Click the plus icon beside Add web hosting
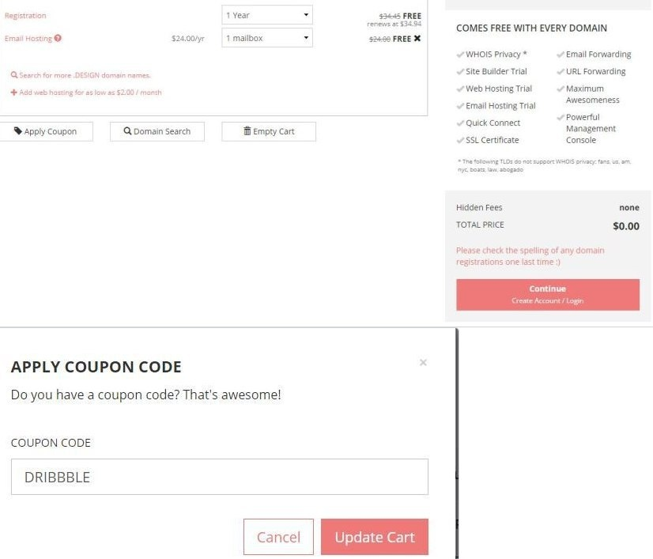This screenshot has width=653, height=559. point(14,93)
